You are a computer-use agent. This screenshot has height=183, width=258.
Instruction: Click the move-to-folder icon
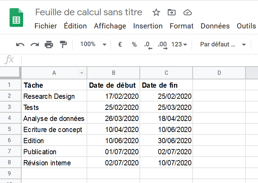172,12
